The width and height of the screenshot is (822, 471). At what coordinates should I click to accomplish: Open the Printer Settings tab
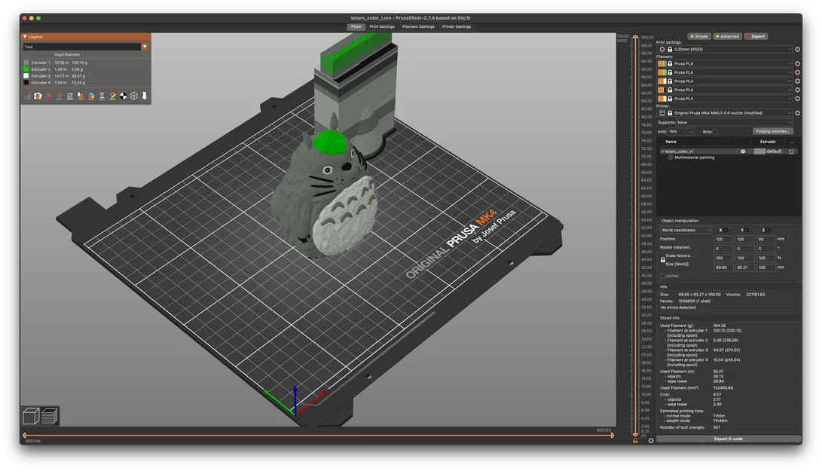pyautogui.click(x=456, y=26)
